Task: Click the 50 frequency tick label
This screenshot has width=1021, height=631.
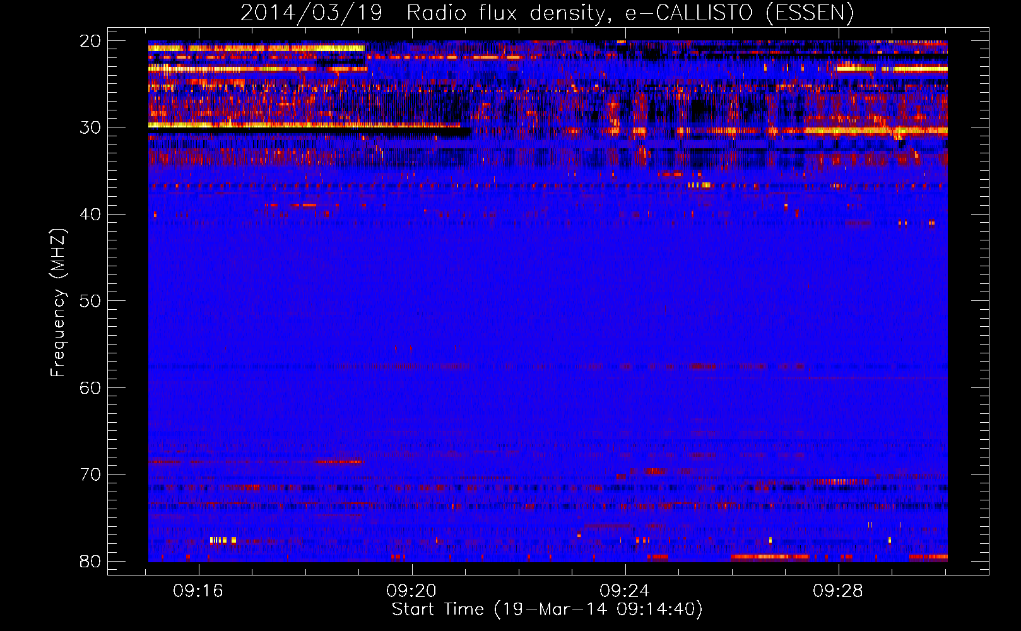Action: pyautogui.click(x=90, y=301)
